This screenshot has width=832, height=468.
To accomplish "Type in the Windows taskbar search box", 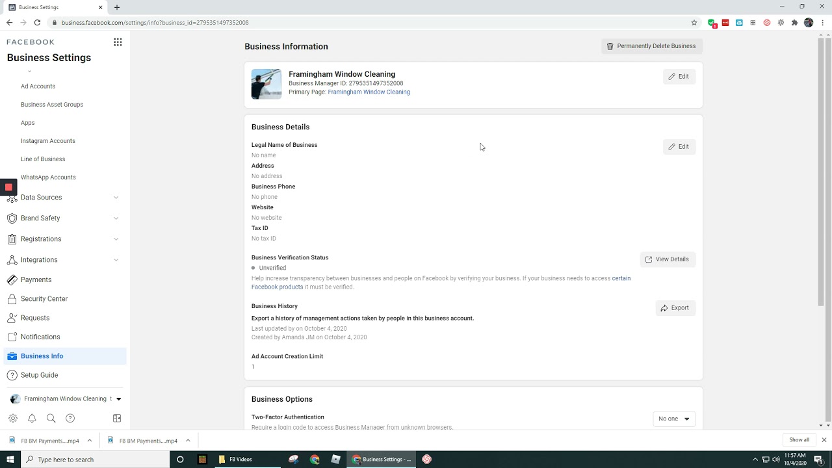I will click(95, 460).
